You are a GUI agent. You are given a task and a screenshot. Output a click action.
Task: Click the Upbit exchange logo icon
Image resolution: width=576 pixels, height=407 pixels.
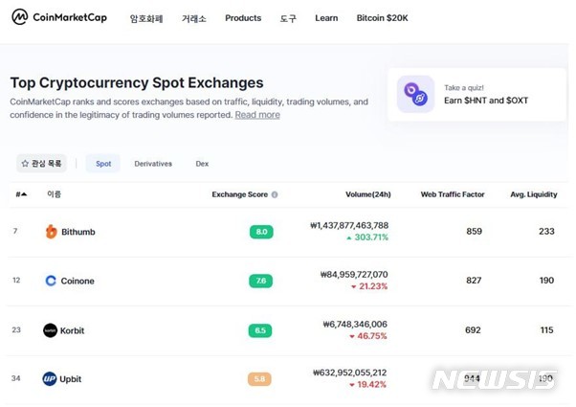point(50,379)
